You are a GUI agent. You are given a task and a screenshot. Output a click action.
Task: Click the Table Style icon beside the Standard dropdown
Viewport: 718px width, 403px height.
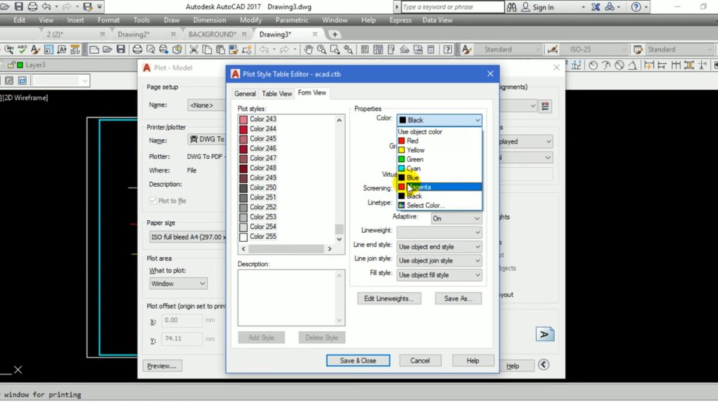pos(638,50)
